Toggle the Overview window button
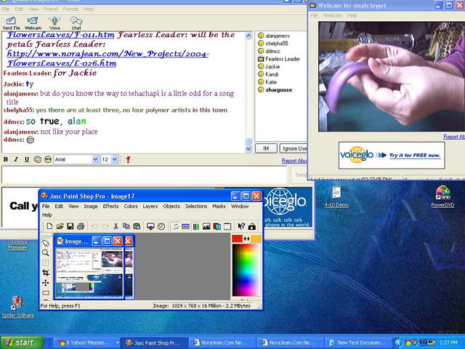The height and width of the screenshot is (349, 465). (x=227, y=227)
